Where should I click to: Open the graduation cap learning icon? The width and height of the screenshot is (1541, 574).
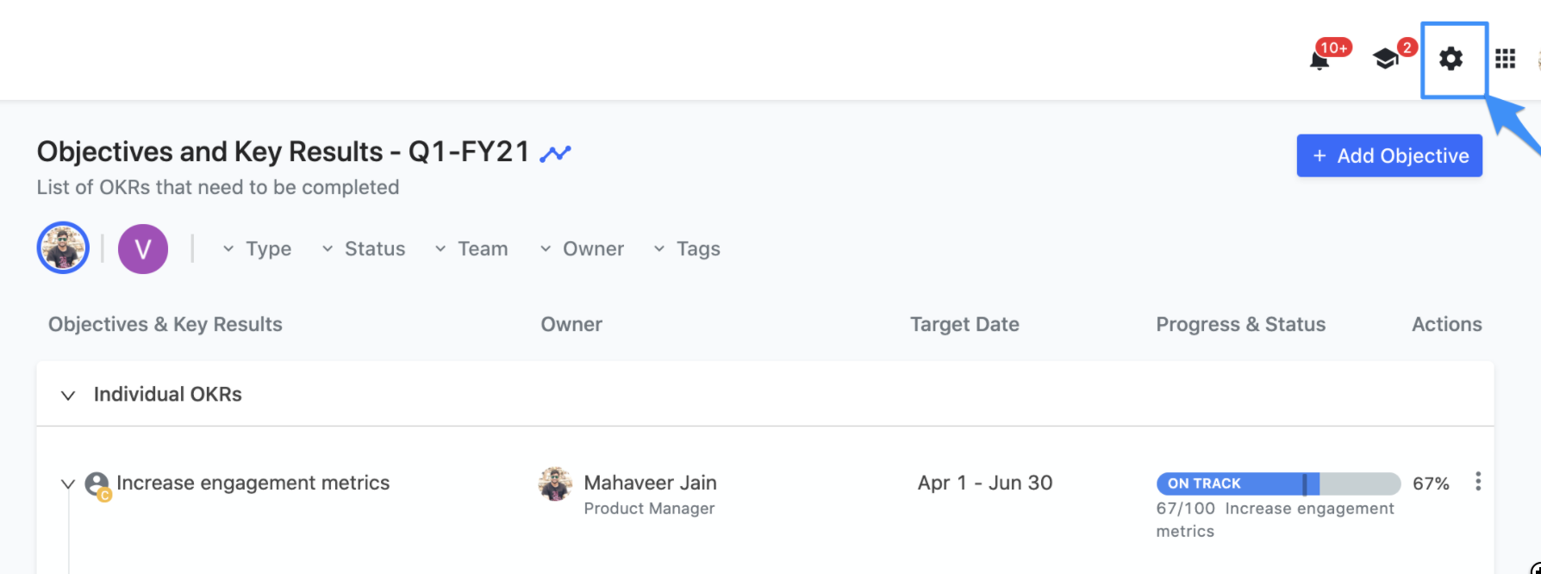[x=1386, y=59]
